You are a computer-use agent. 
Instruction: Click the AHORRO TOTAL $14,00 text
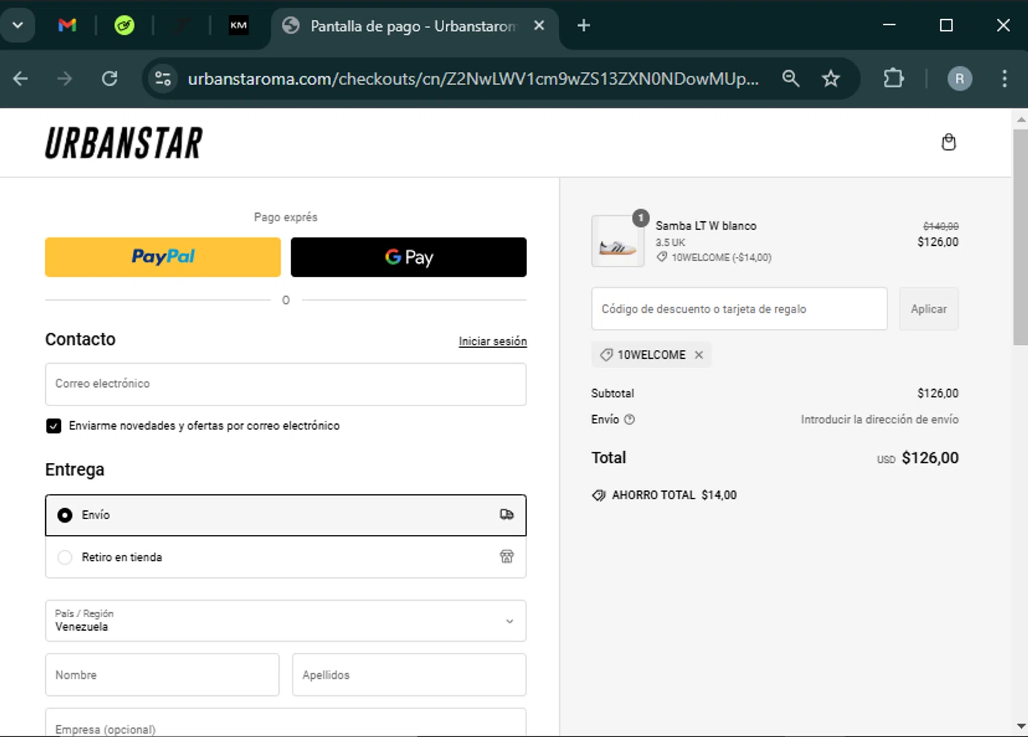(674, 495)
